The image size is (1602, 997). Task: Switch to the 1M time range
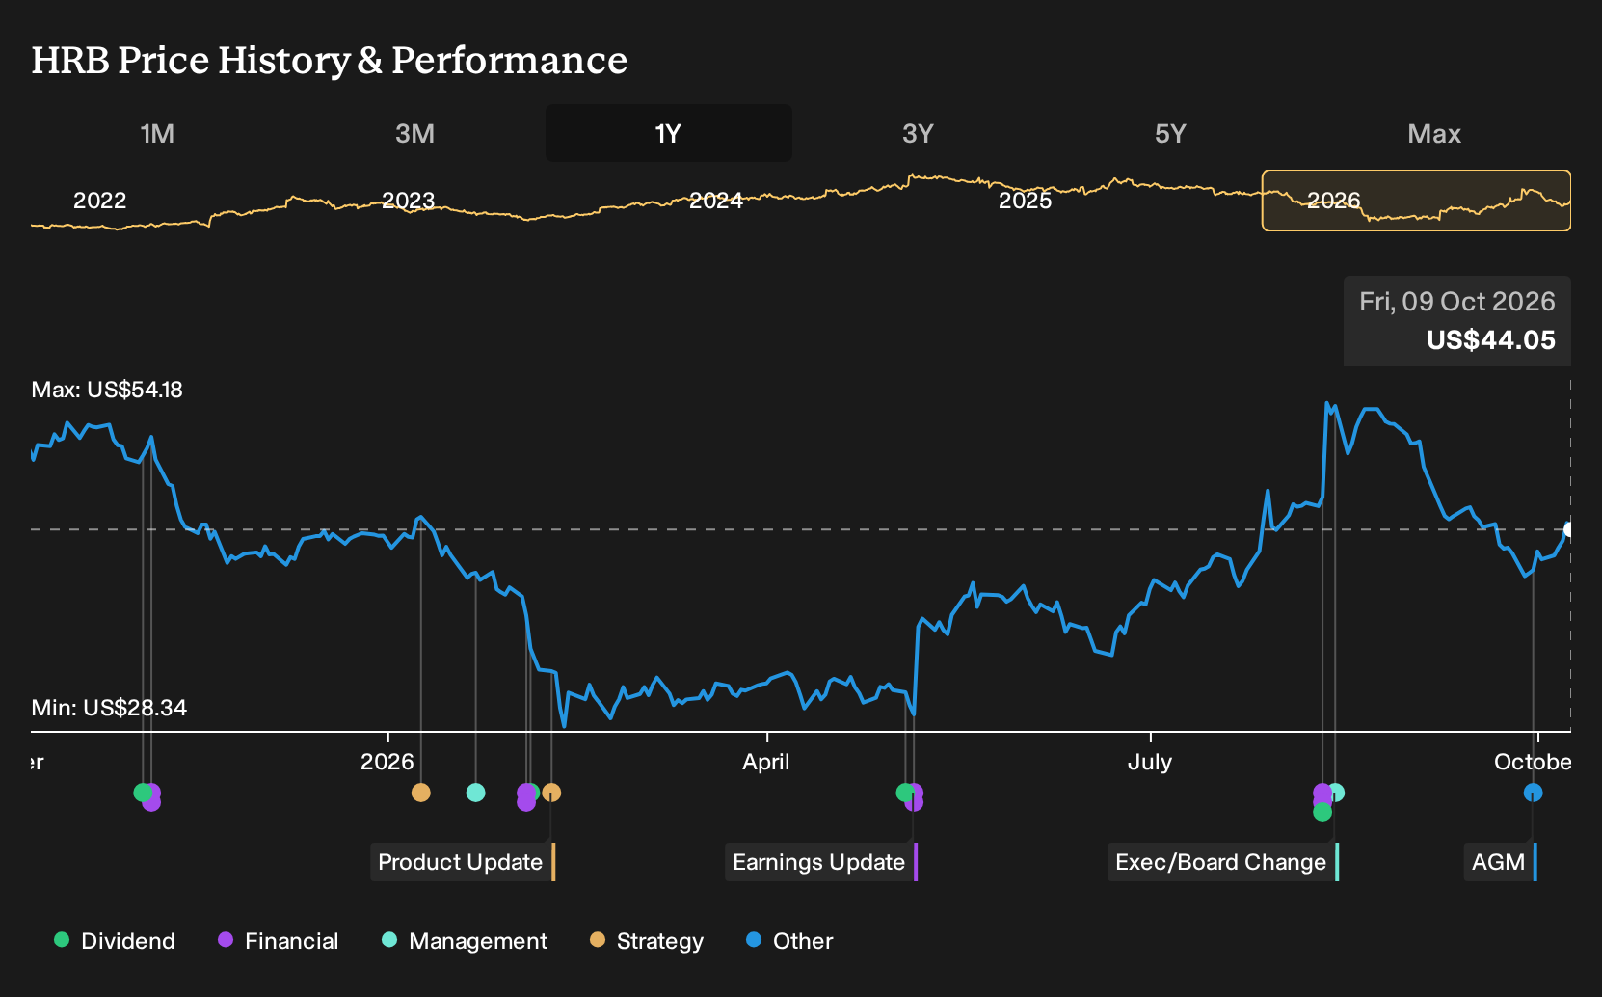[157, 133]
